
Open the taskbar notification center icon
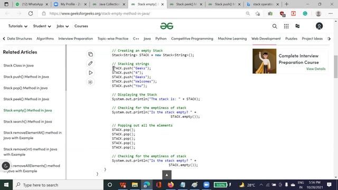click(329, 185)
